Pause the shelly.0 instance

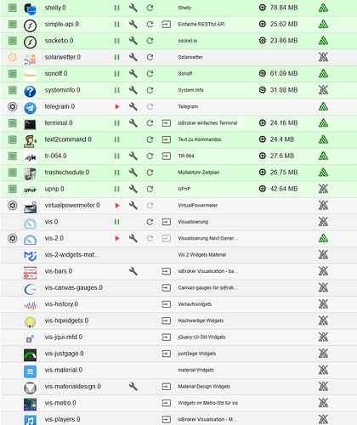click(x=116, y=8)
